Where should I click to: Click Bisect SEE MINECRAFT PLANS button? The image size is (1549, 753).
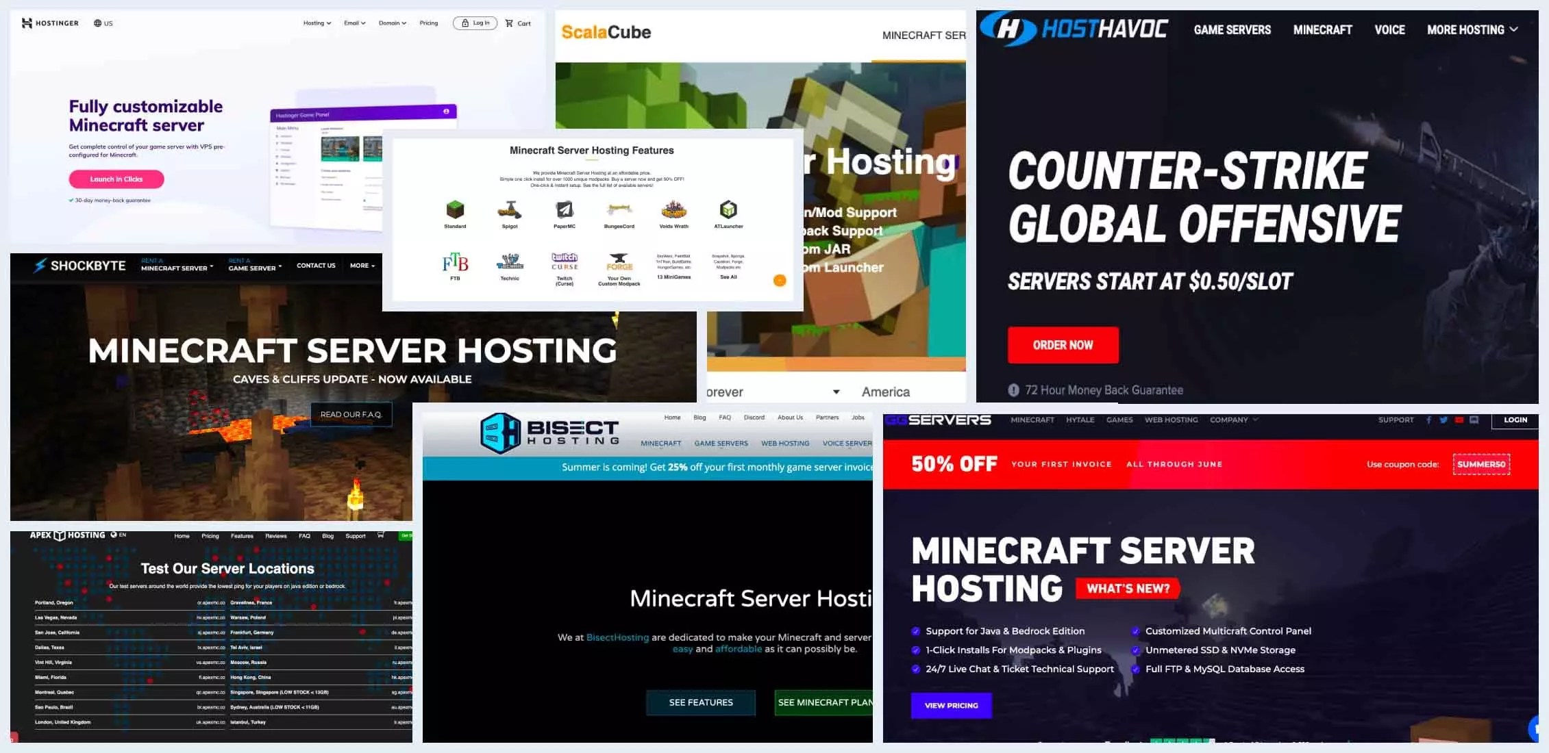tap(824, 702)
